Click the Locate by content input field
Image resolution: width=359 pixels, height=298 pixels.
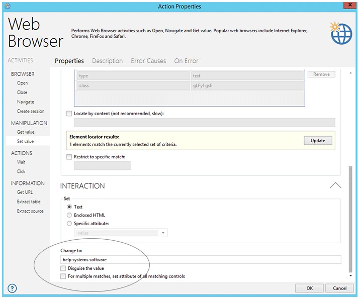[x=205, y=123]
